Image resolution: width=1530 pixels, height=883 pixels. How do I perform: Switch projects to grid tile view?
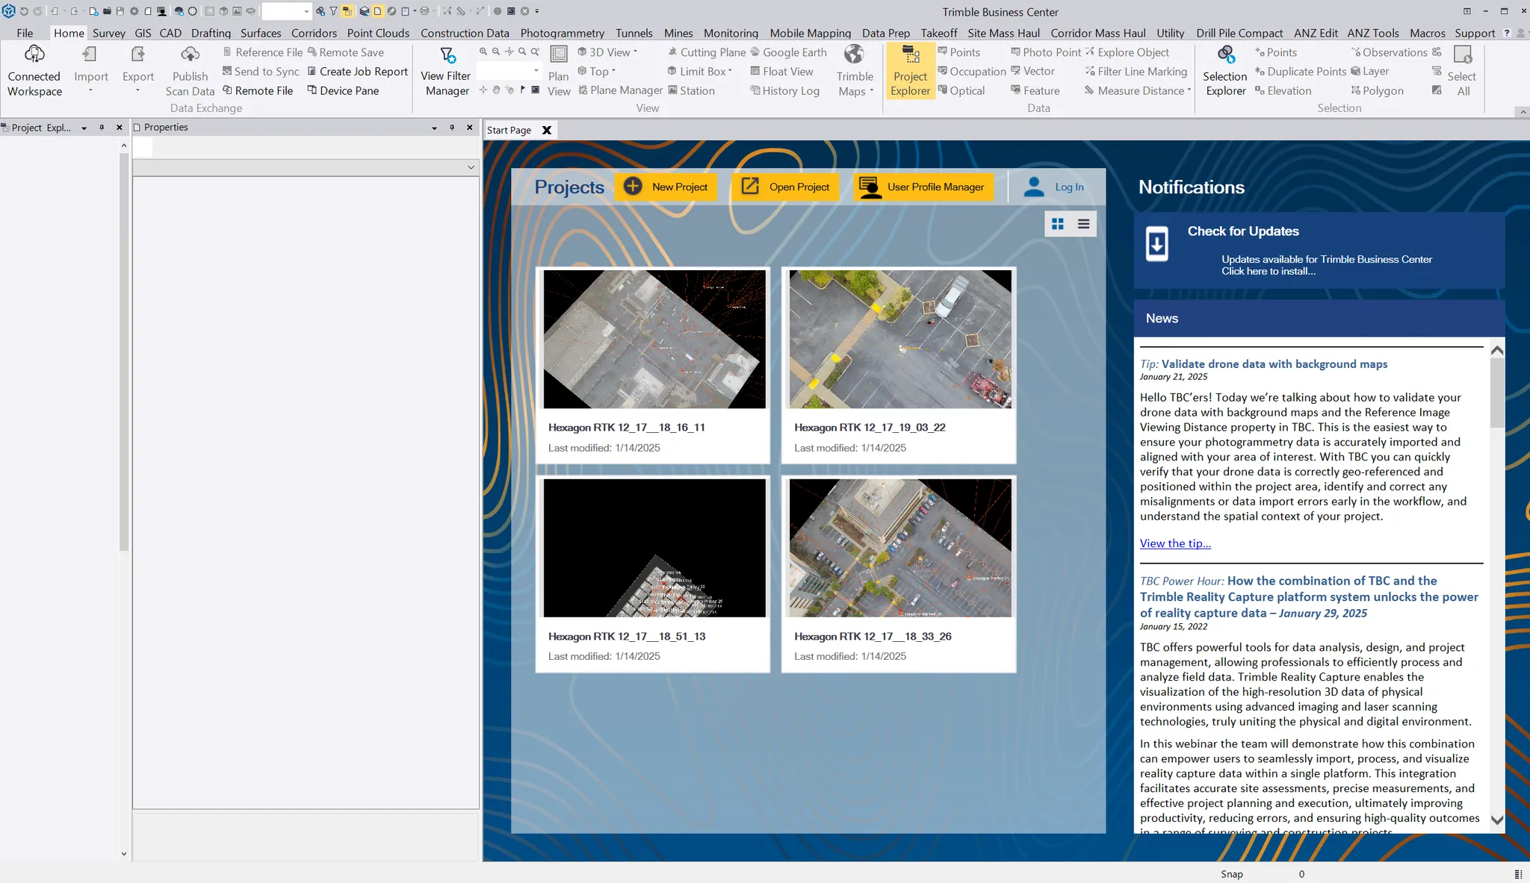(x=1057, y=224)
